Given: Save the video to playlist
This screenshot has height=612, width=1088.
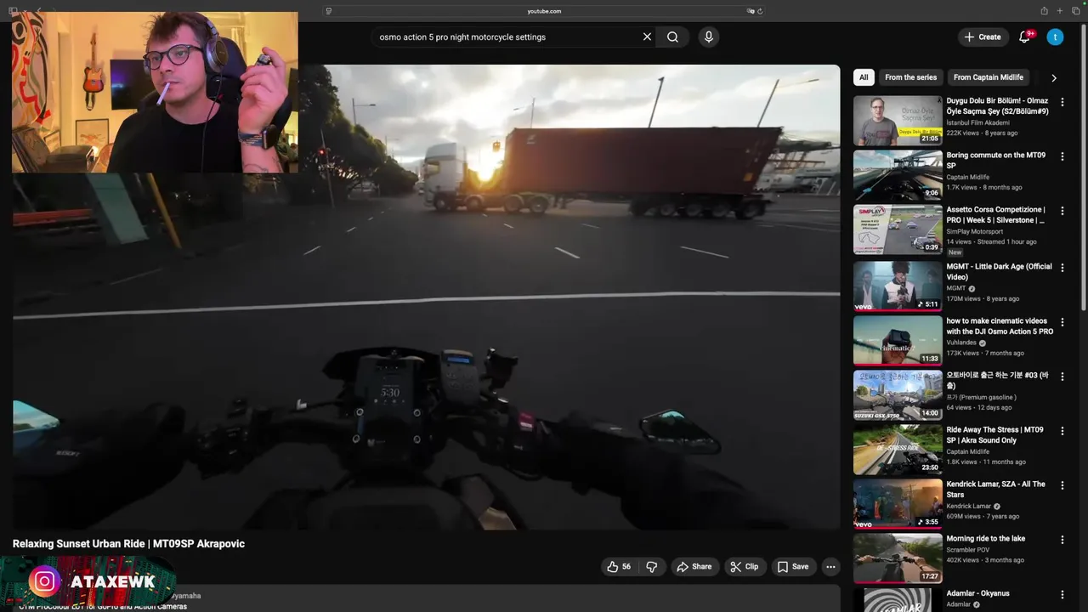Looking at the screenshot, I should [x=792, y=567].
